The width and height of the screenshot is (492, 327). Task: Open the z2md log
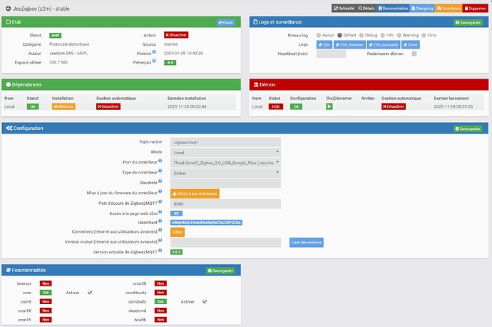point(411,44)
